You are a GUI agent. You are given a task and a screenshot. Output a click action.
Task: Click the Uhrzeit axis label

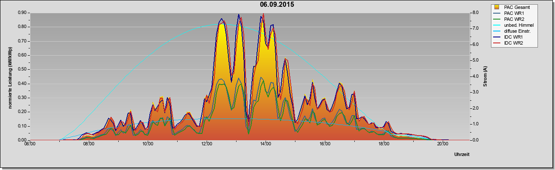(462, 155)
